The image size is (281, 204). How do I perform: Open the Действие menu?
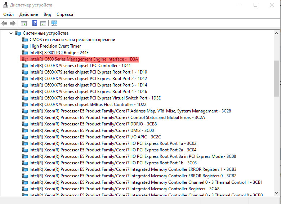[29, 14]
